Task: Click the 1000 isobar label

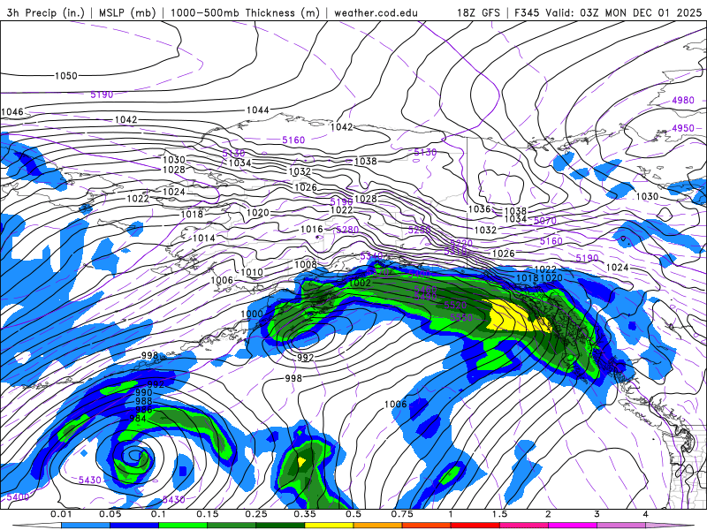Action: [252, 314]
